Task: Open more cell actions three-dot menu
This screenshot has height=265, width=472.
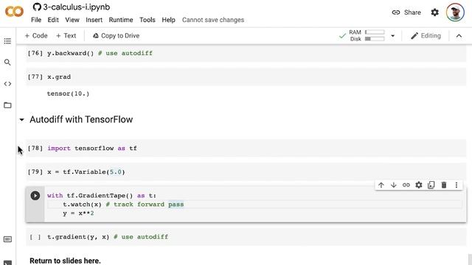Action: click(457, 185)
